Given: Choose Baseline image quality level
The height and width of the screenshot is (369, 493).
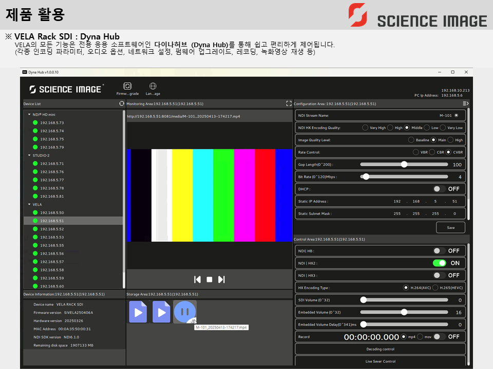Looking at the screenshot, I should click(411, 140).
